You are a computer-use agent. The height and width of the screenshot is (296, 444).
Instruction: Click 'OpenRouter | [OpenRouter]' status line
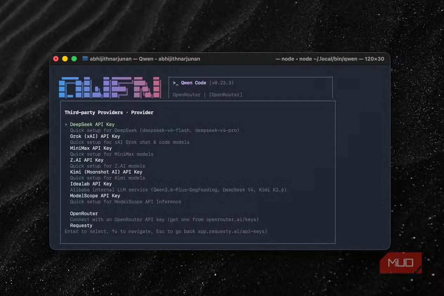tap(207, 95)
